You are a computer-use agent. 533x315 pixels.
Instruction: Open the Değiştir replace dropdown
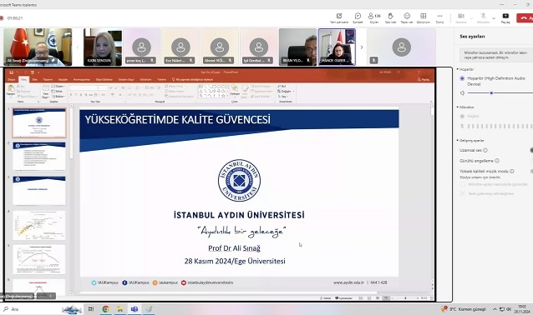(286, 92)
